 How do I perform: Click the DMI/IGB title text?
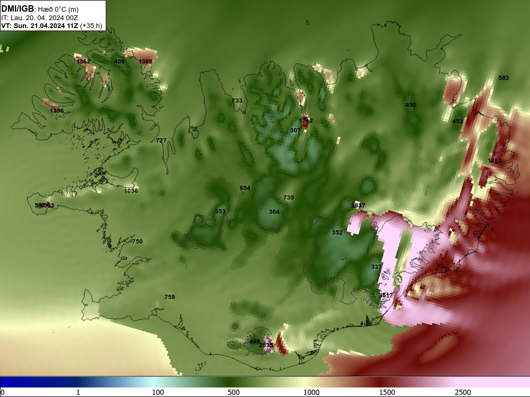point(17,9)
